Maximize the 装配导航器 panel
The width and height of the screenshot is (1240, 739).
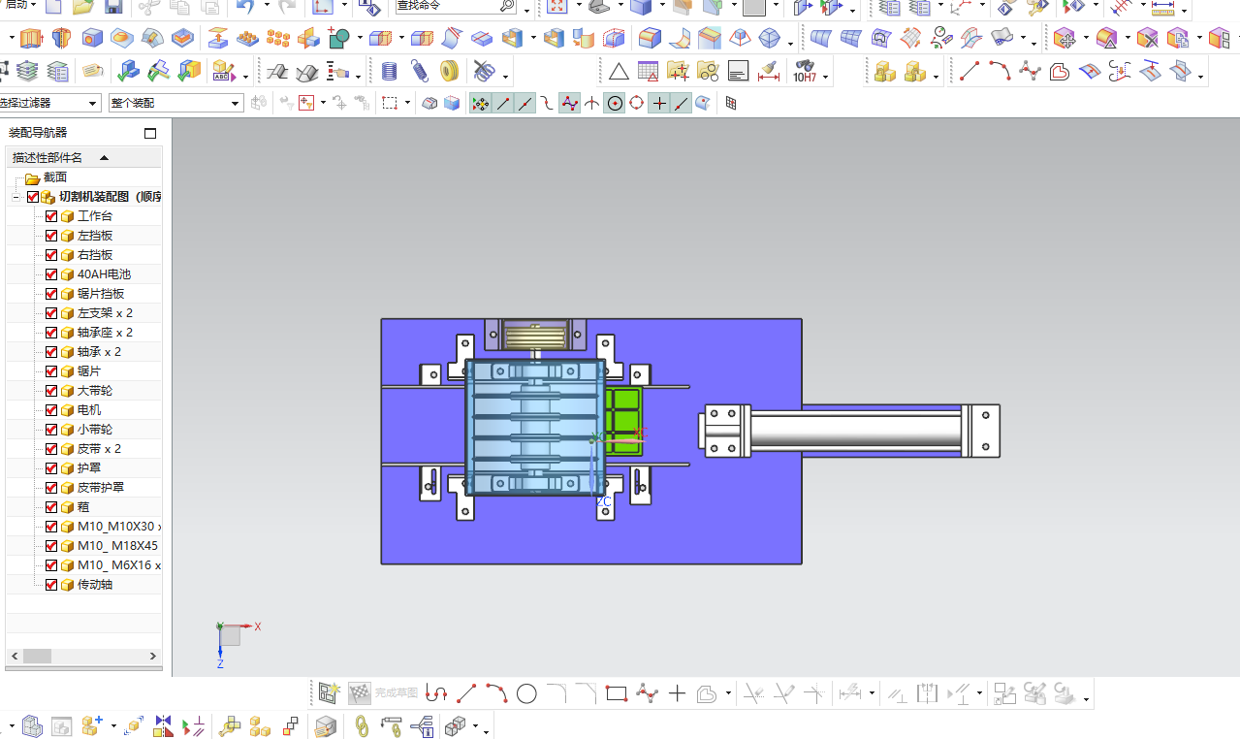tap(150, 133)
